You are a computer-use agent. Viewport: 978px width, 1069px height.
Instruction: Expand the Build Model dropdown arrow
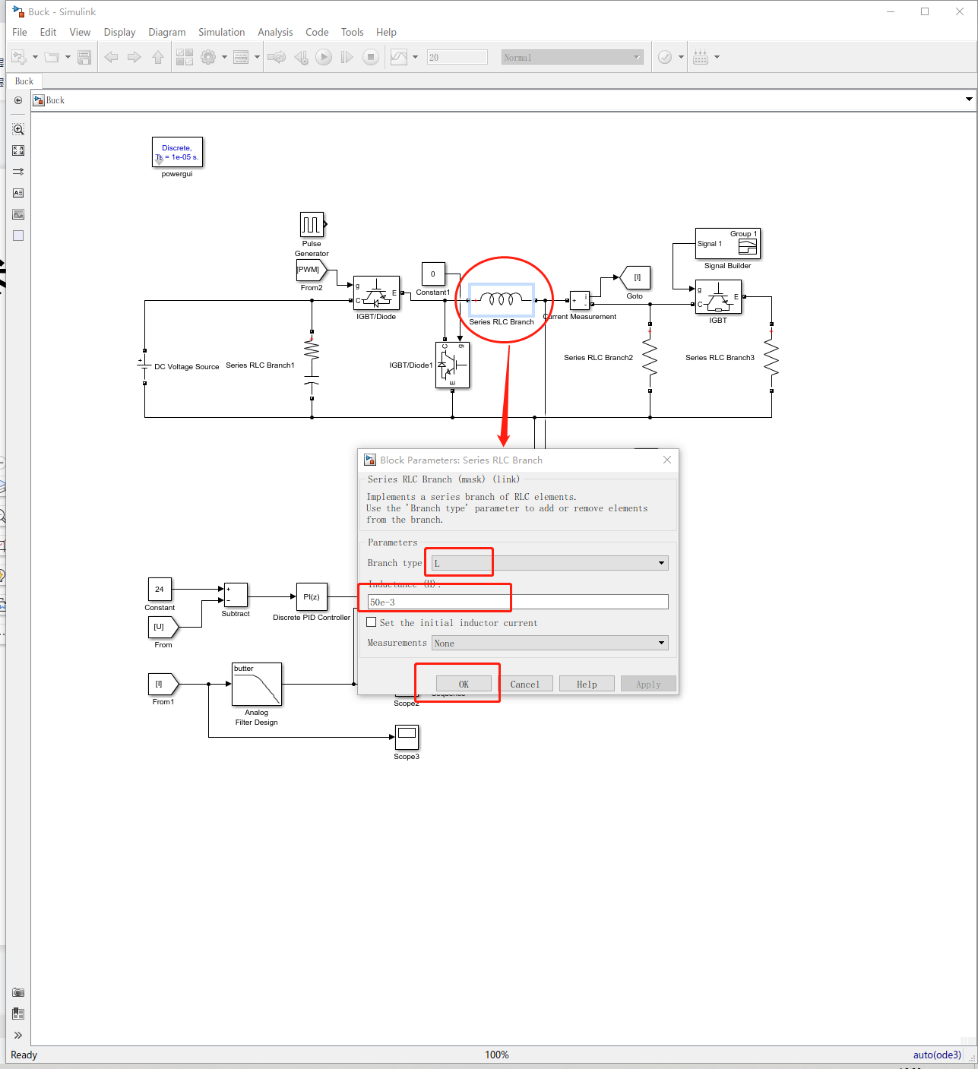(717, 57)
